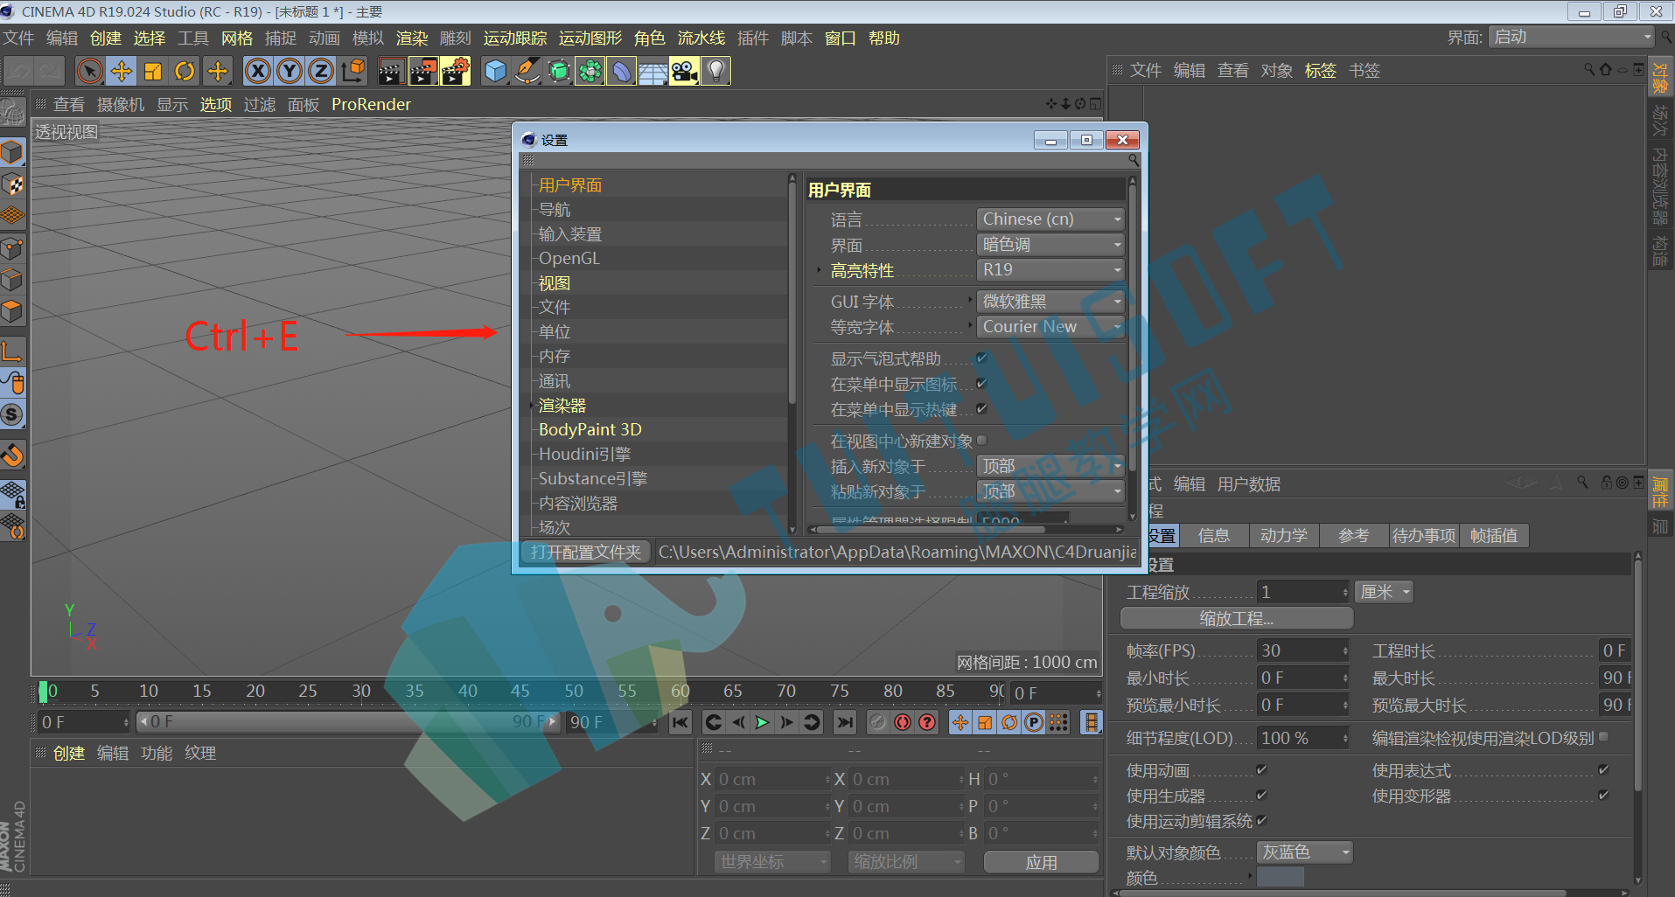Jump to the end of animation
The image size is (1675, 897).
coord(844,722)
